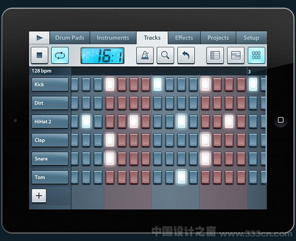Enable first red step in Tom row

(110, 177)
